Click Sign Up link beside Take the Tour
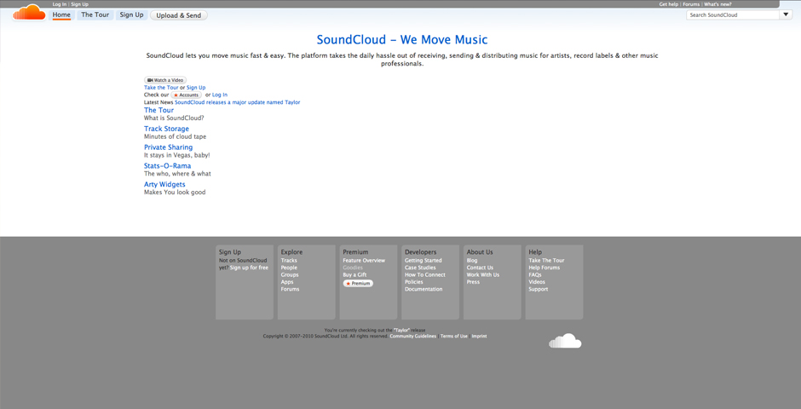This screenshot has width=801, height=409. (196, 88)
